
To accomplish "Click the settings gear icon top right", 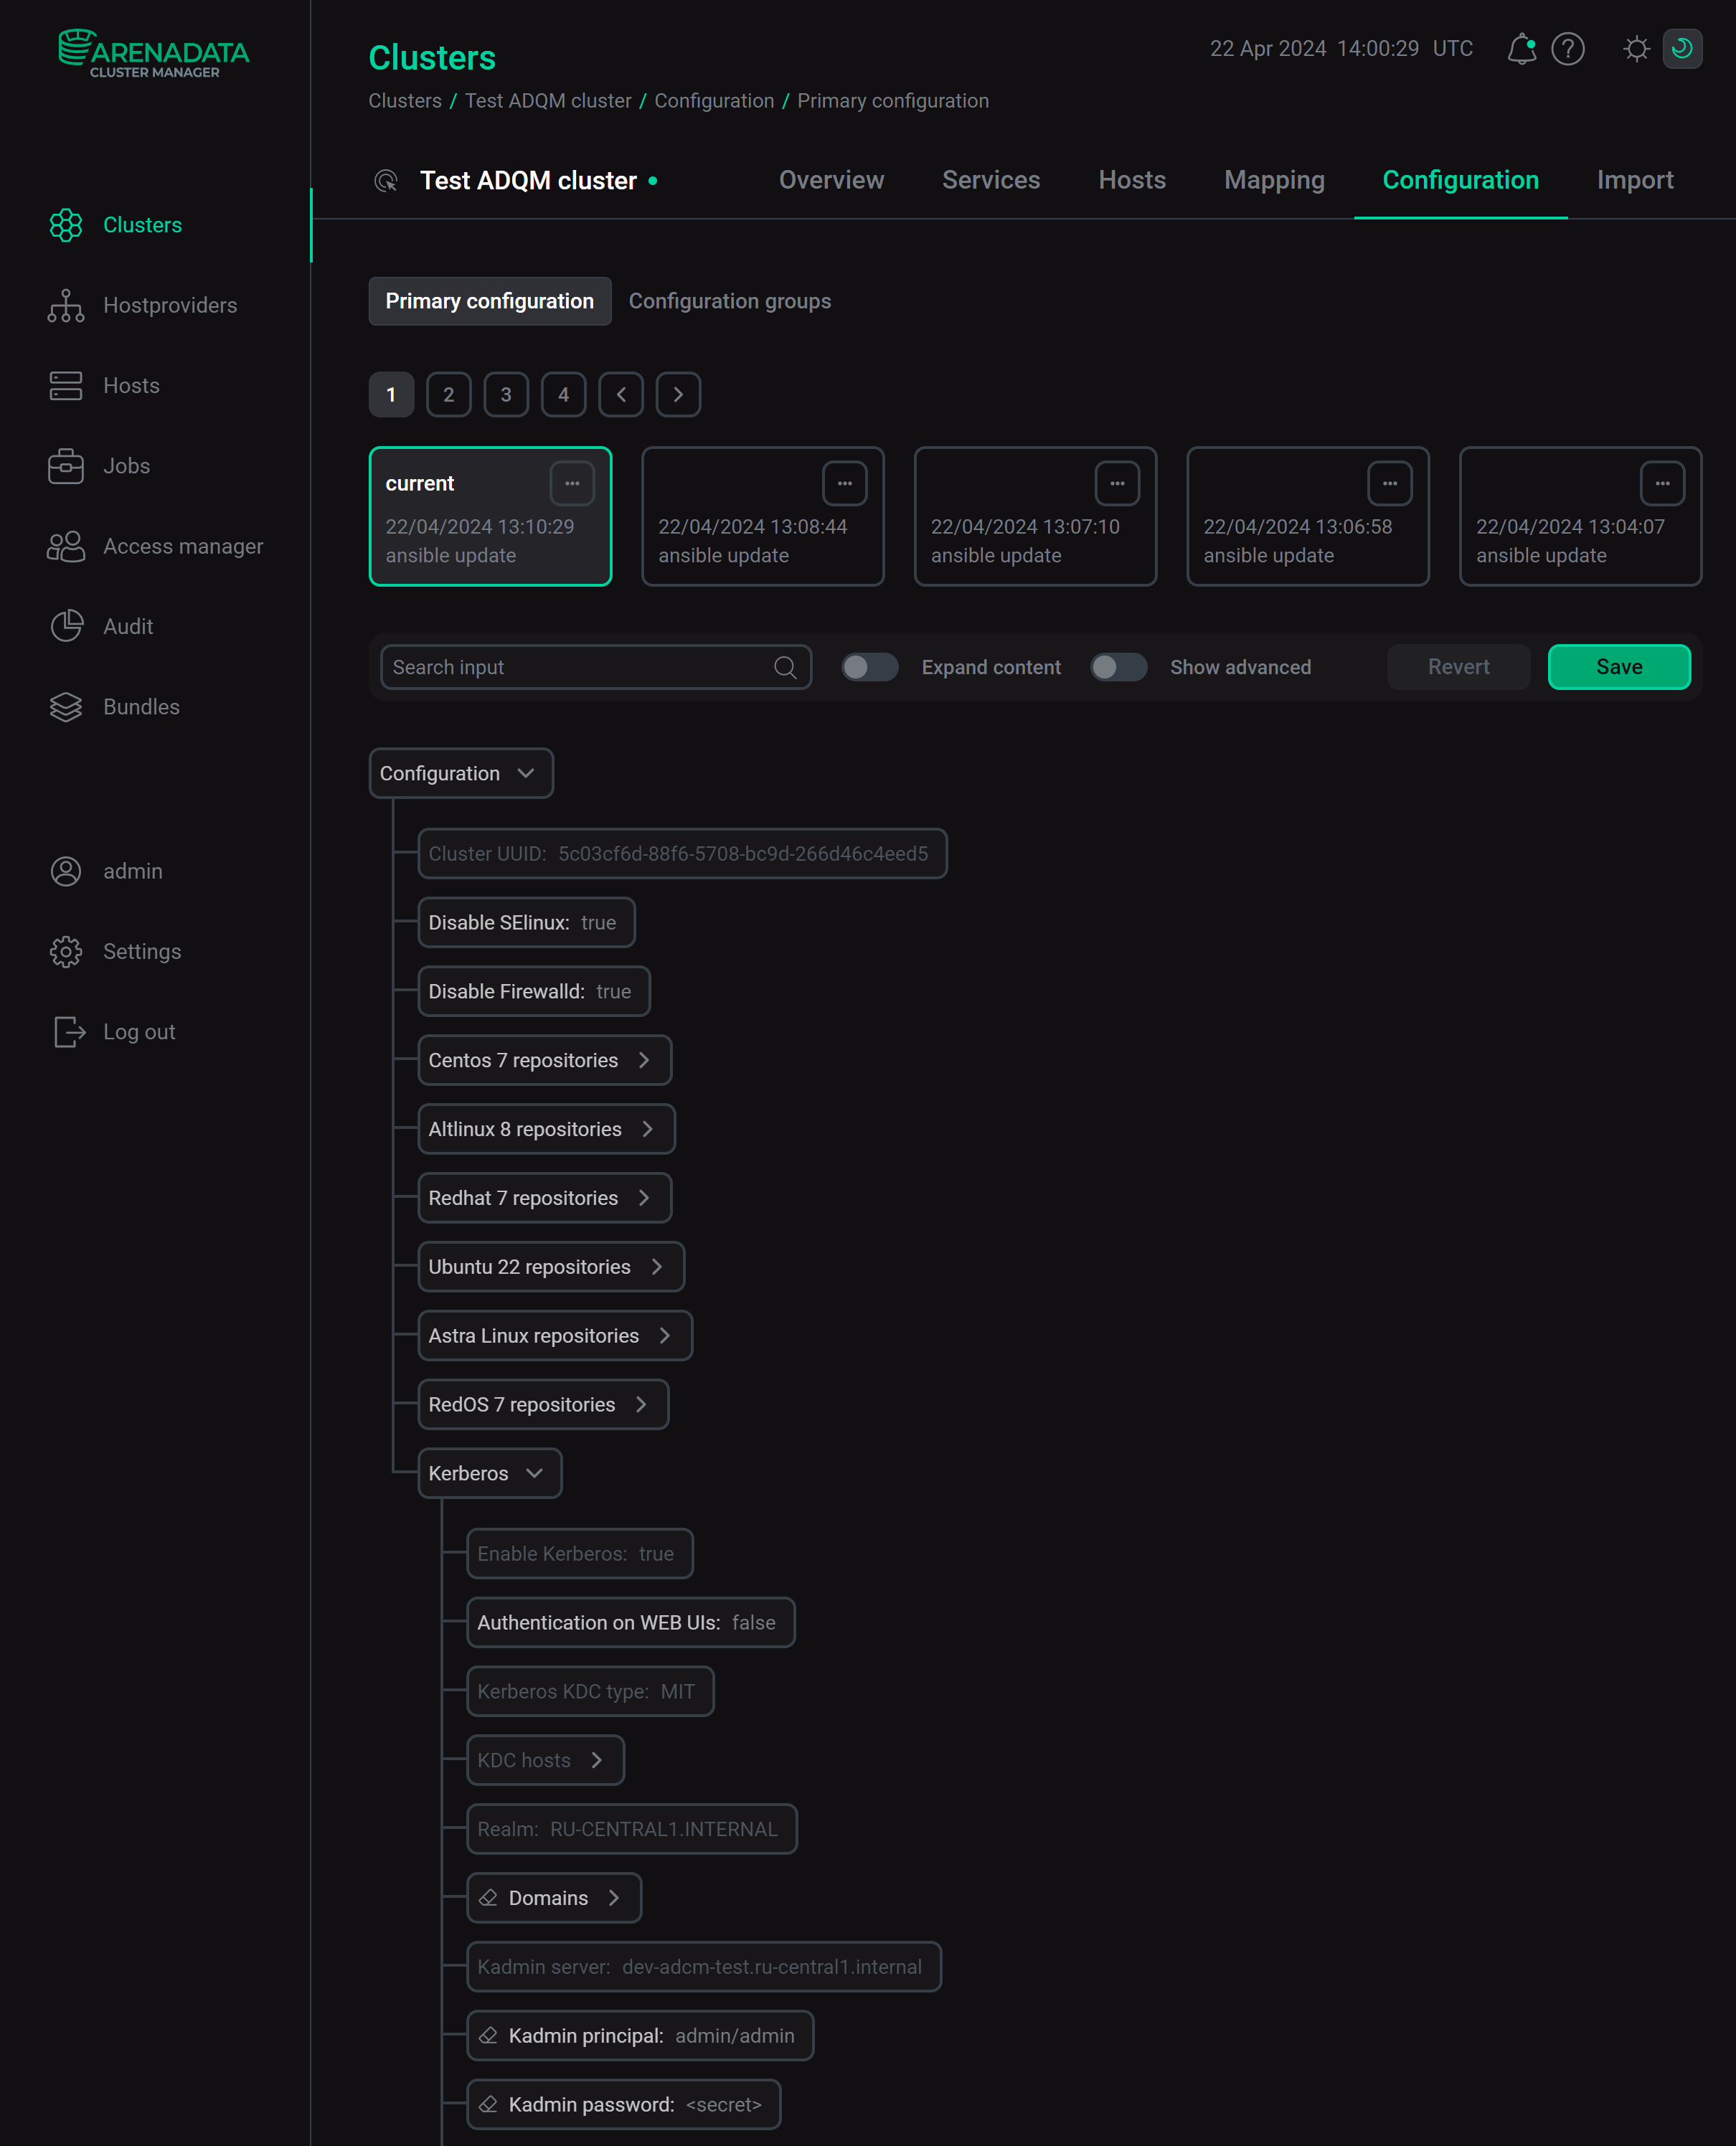I will [x=1633, y=48].
